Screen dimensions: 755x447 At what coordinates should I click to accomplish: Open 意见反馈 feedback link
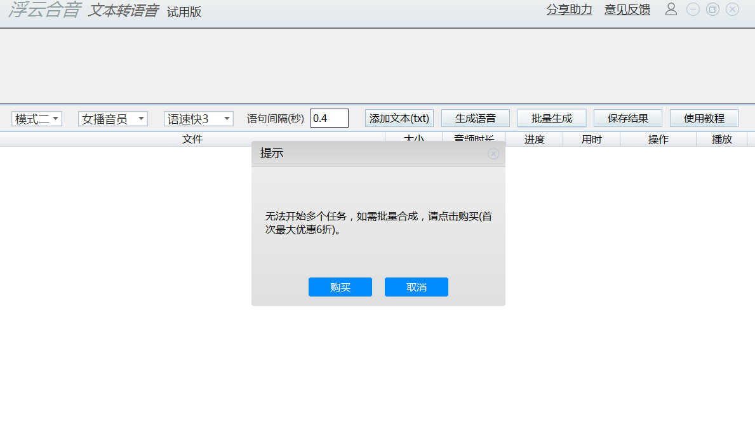[x=627, y=10]
